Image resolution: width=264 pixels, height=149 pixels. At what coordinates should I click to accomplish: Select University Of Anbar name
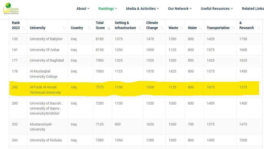pos(45,50)
